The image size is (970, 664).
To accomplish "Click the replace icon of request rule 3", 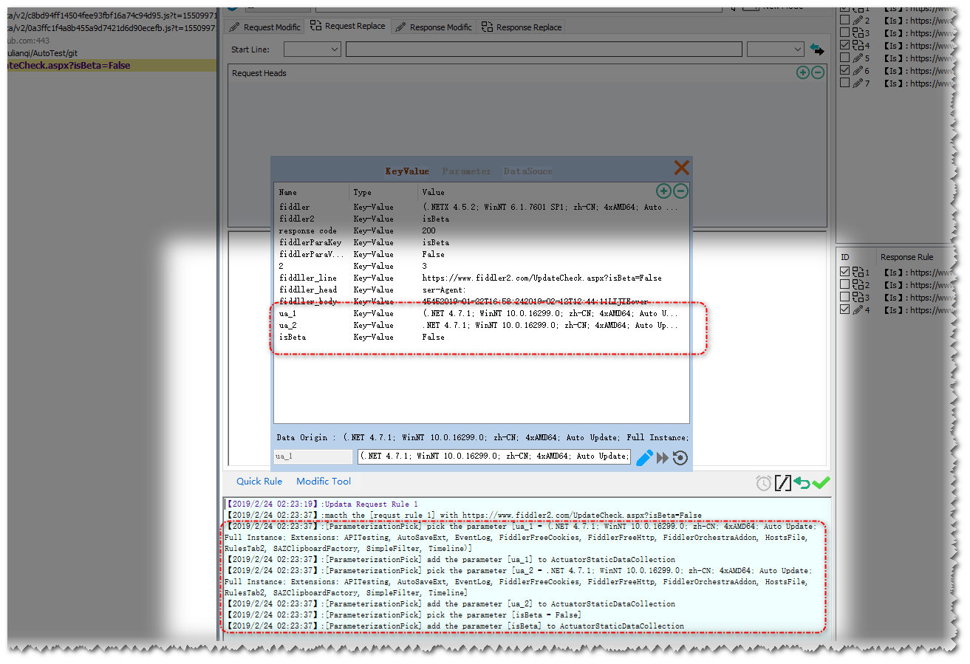I will pos(858,33).
